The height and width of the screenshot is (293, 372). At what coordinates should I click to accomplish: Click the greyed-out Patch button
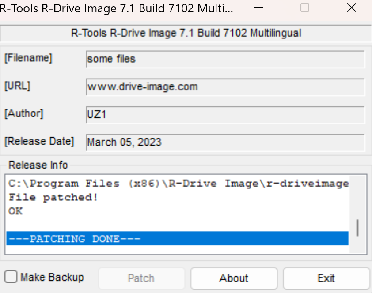click(141, 278)
